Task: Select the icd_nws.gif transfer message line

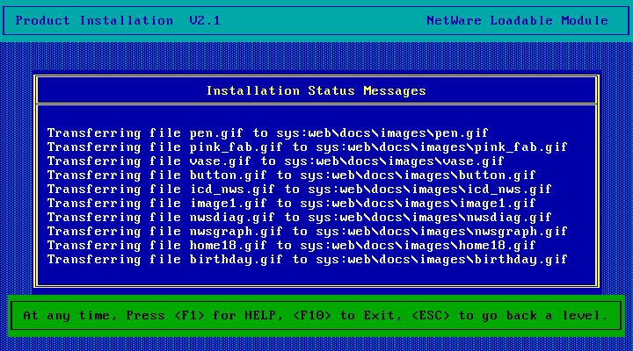Action: (300, 190)
